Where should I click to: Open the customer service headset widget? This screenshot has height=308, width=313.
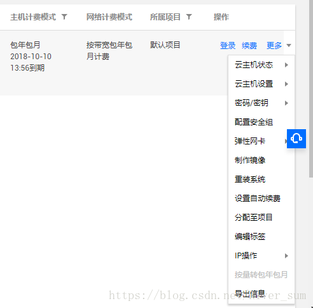coord(296,139)
